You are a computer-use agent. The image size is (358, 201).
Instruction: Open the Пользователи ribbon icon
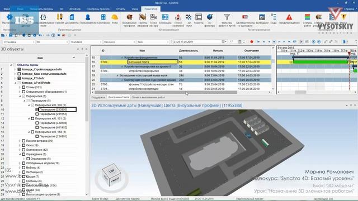point(88,17)
